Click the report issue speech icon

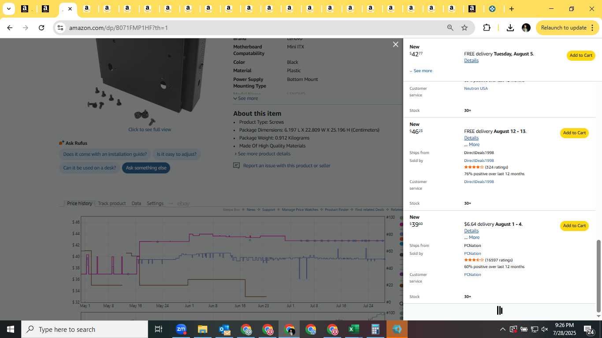pyautogui.click(x=236, y=165)
